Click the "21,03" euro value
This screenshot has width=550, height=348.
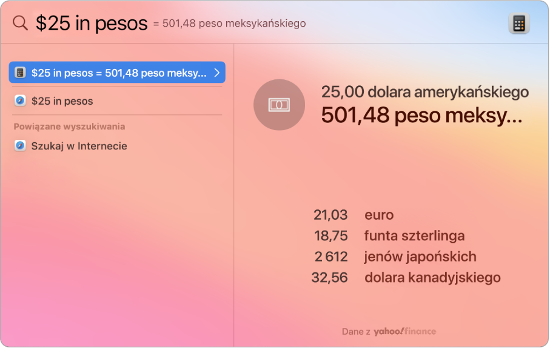click(x=330, y=215)
